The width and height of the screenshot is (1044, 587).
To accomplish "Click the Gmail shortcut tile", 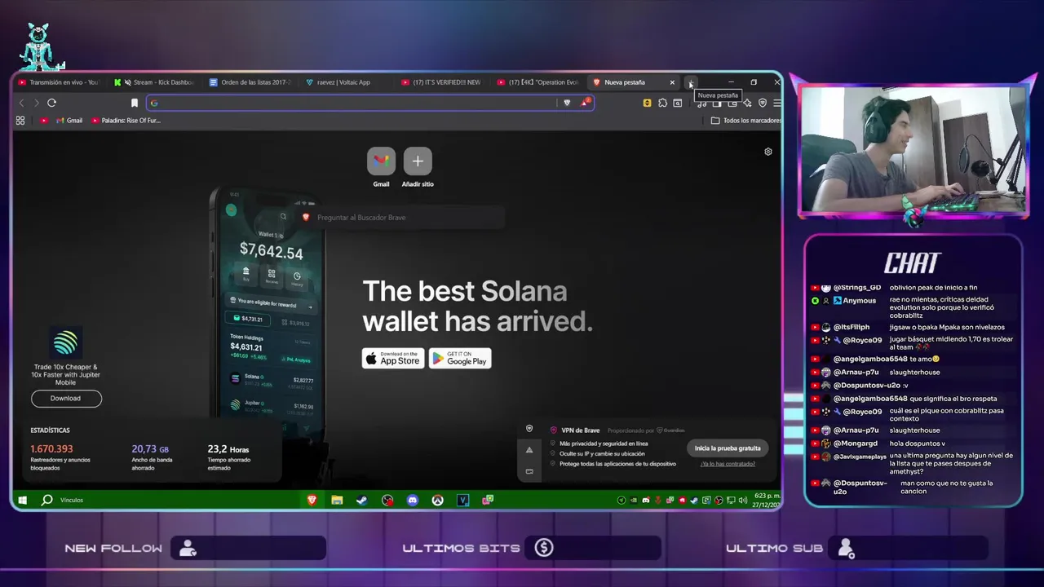I will [x=381, y=161].
